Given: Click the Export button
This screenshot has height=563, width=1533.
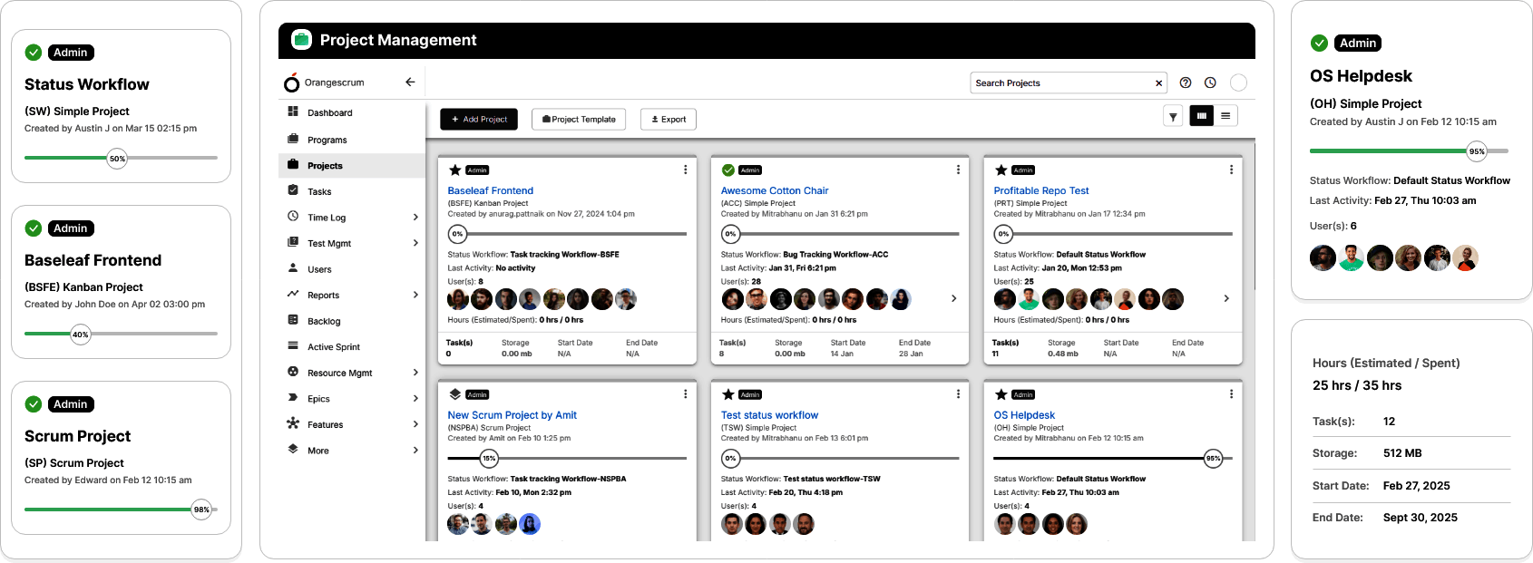Looking at the screenshot, I should coord(669,119).
